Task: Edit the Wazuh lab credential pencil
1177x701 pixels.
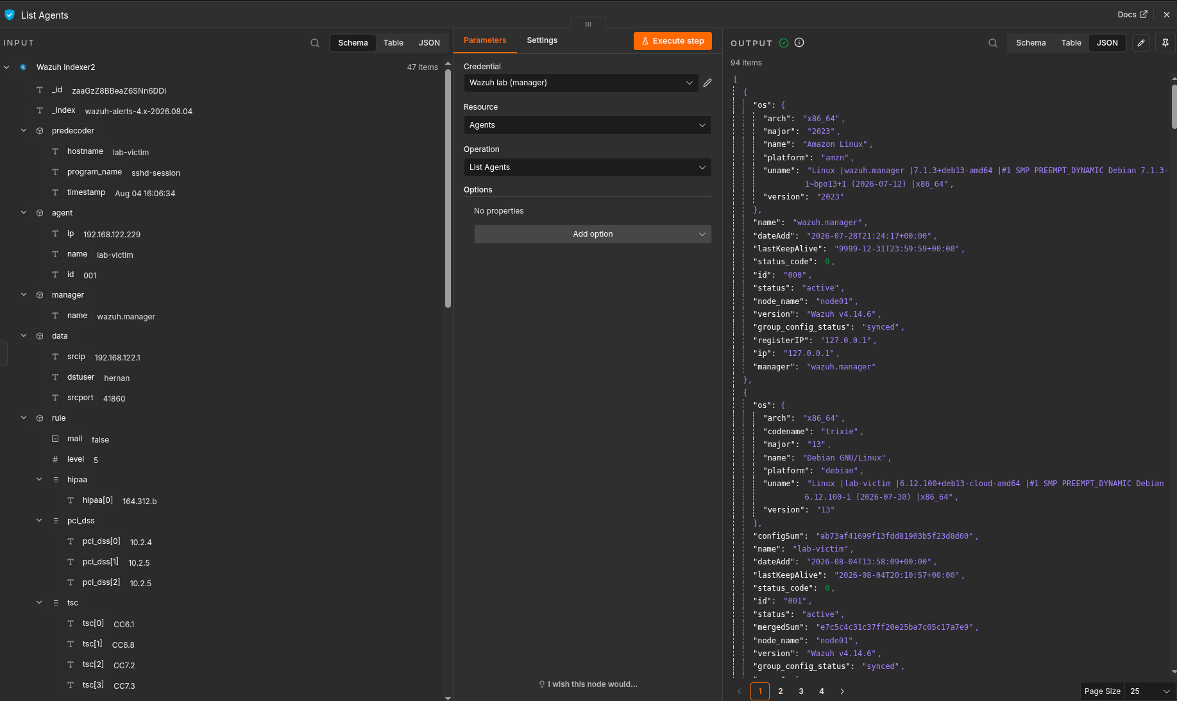Action: pos(707,83)
